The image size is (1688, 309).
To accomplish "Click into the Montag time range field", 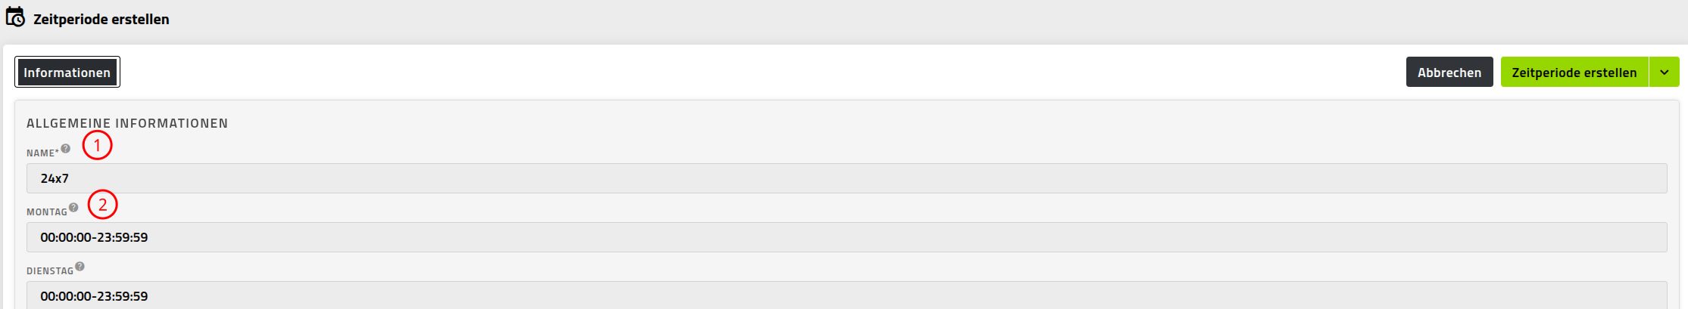I will pos(847,237).
